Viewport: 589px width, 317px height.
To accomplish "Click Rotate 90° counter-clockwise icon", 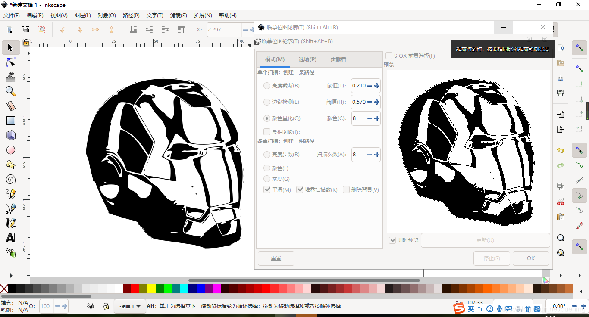I will tap(63, 30).
